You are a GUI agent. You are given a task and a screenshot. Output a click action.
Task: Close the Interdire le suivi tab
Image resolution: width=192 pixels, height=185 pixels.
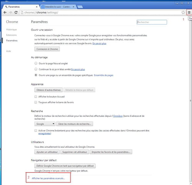pyautogui.click(x=73, y=7)
